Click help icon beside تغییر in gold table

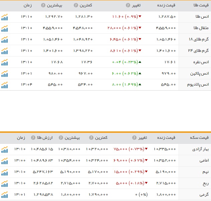coord(128,5)
